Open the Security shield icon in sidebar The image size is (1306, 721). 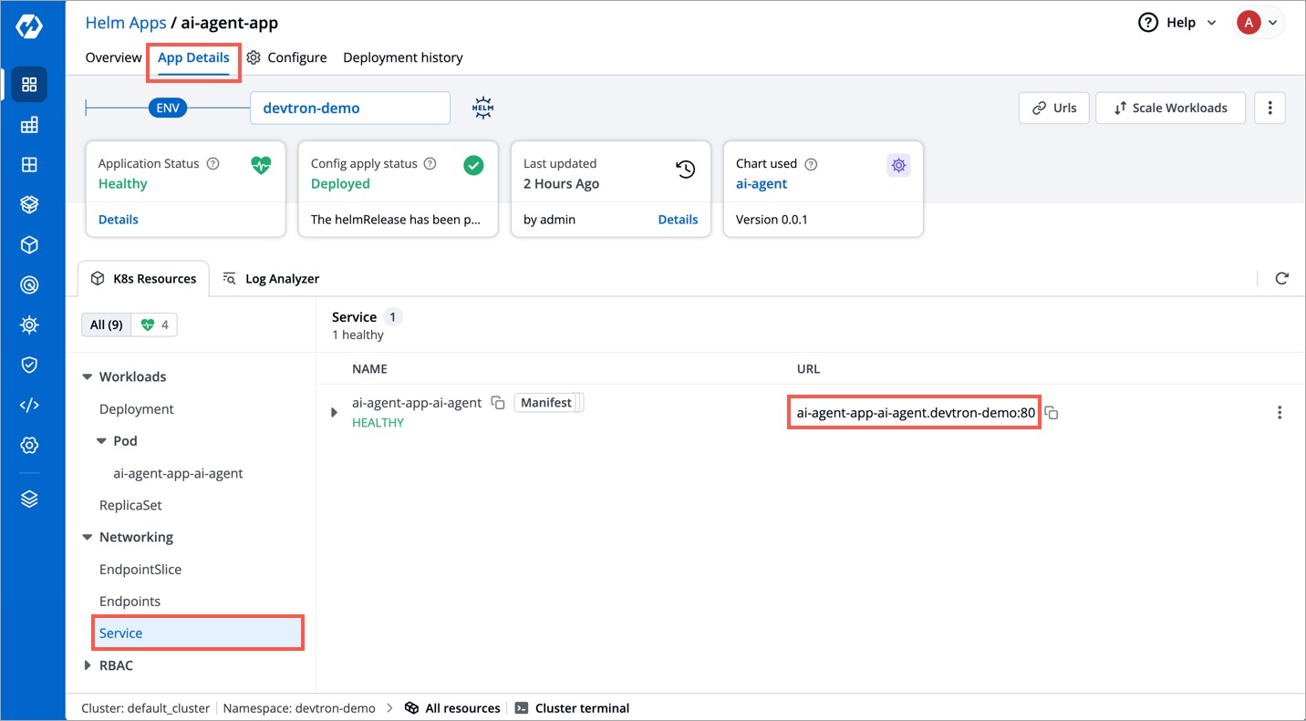(29, 365)
